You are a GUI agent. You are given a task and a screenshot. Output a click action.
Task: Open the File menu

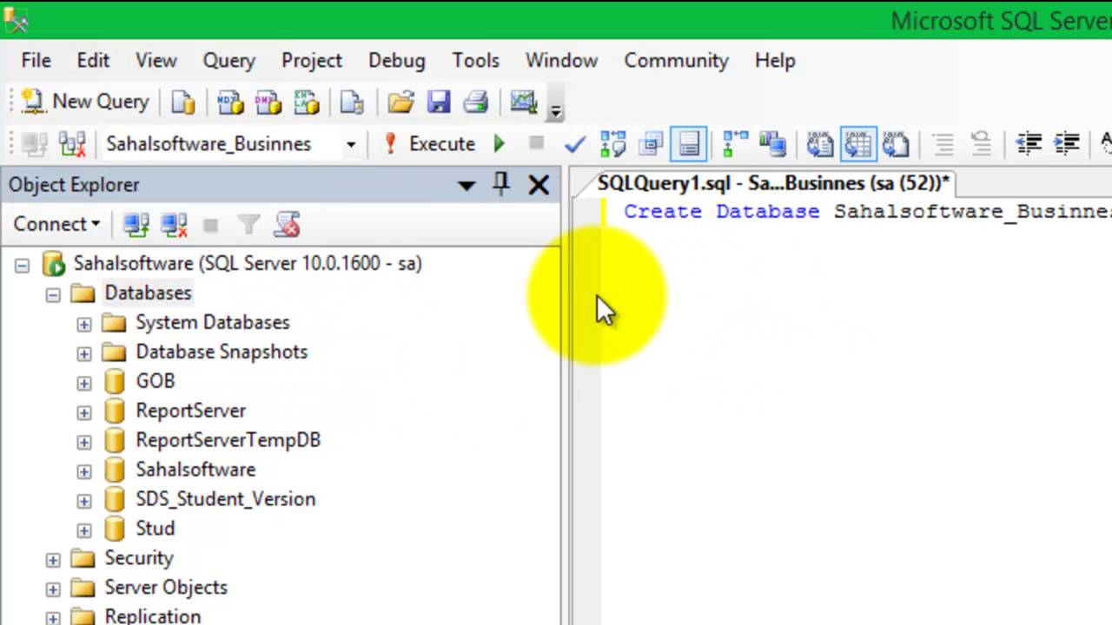pos(36,61)
